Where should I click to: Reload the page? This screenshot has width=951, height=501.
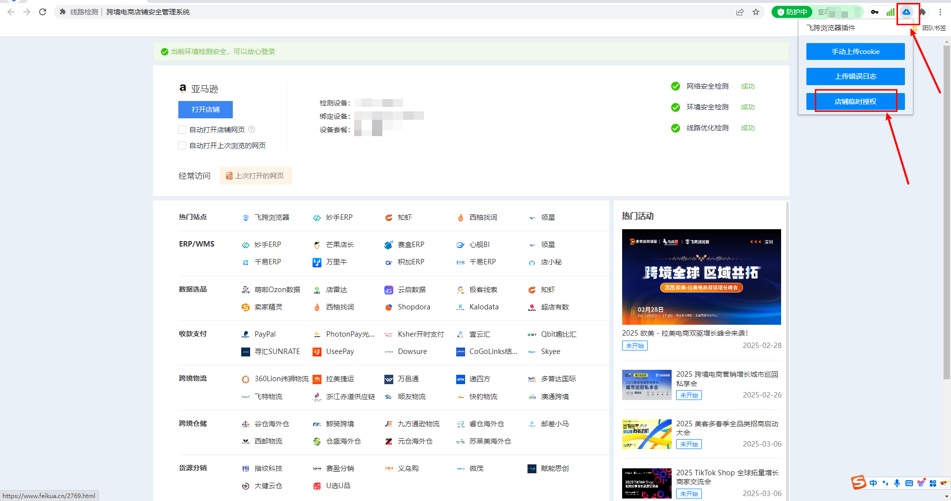43,12
